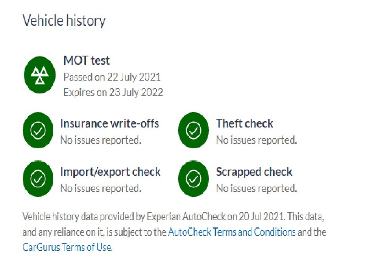The width and height of the screenshot is (372, 277).
Task: Select the Theft check label
Action: 244,123
